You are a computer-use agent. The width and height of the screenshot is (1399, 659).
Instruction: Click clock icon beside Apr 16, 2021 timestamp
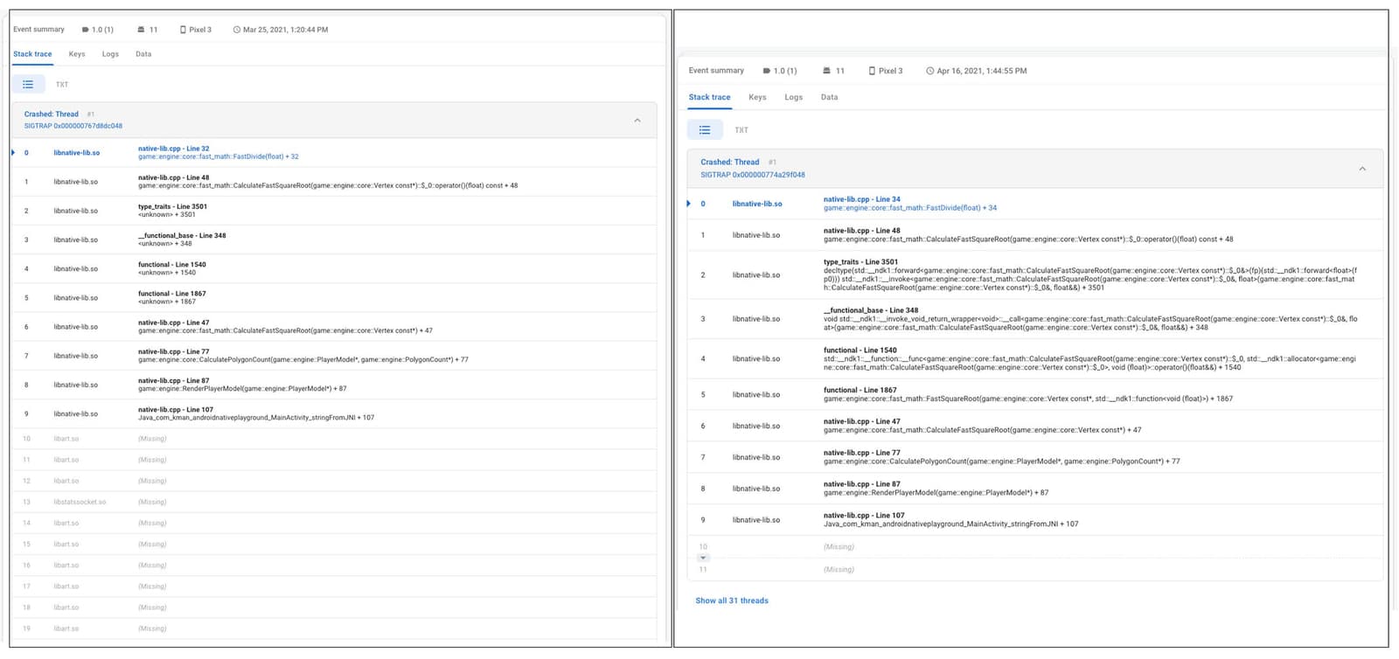[x=930, y=71]
